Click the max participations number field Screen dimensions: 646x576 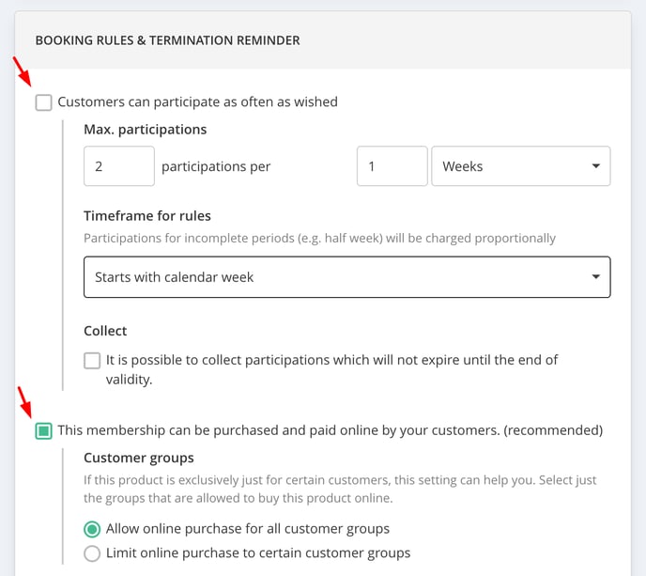(x=119, y=166)
